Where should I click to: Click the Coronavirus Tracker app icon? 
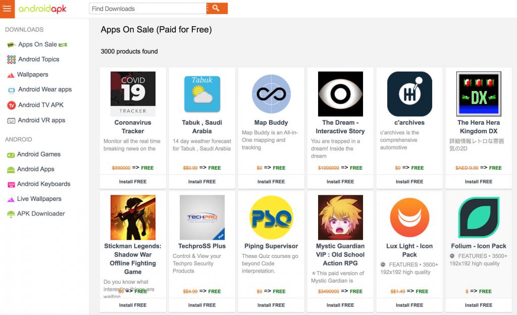(133, 94)
